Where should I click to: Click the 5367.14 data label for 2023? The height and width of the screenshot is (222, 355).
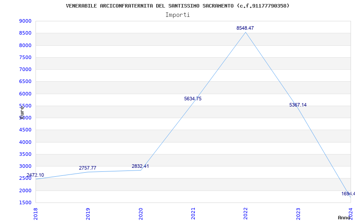[298, 105]
